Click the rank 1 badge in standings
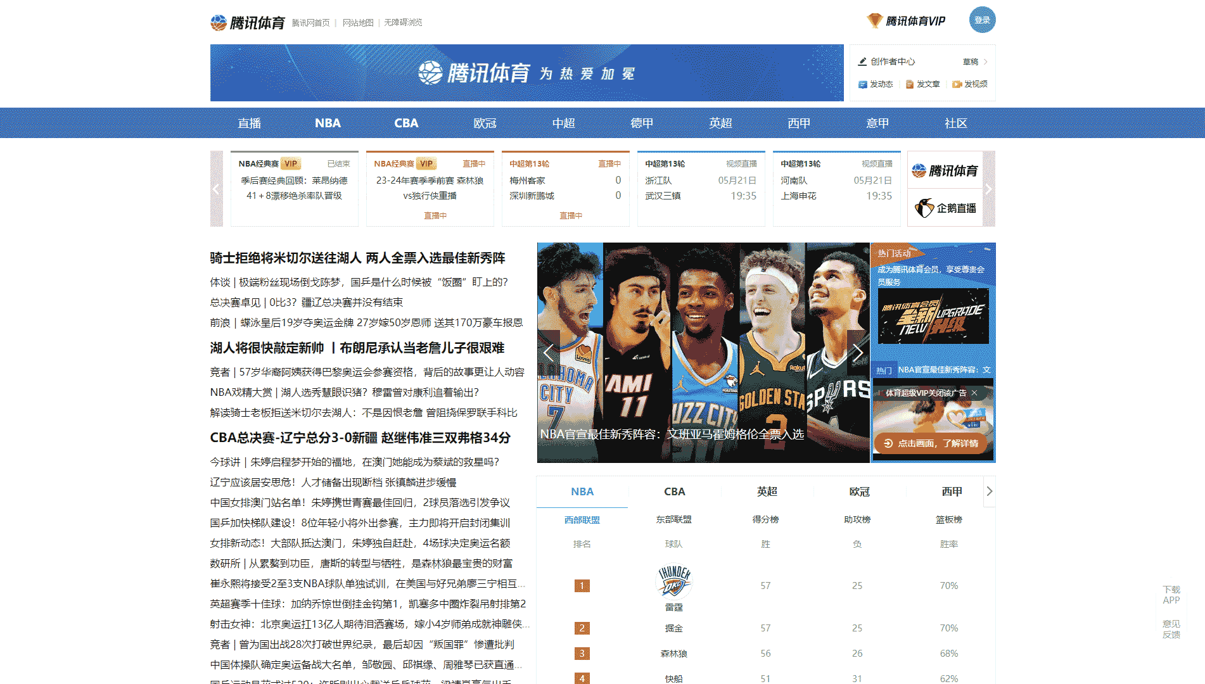Image resolution: width=1205 pixels, height=684 pixels. (x=582, y=586)
